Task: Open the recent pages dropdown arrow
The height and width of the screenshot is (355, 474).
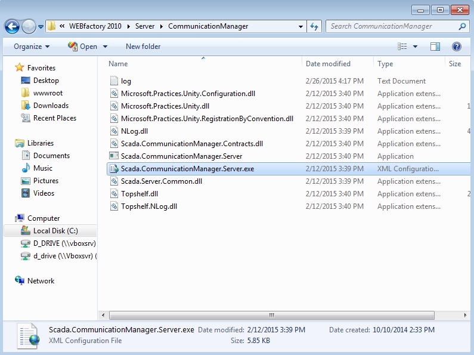Action: (x=41, y=27)
